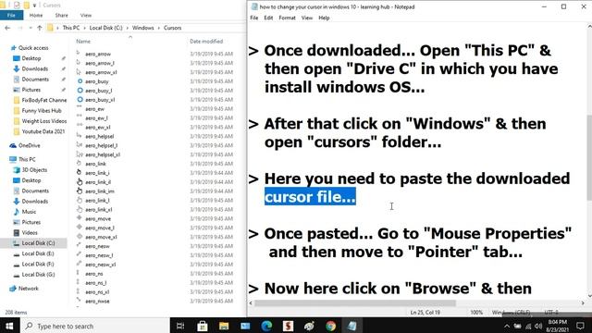Click Notepad's vertical scrollbar thumb
The height and width of the screenshot is (333, 592).
pos(589,158)
